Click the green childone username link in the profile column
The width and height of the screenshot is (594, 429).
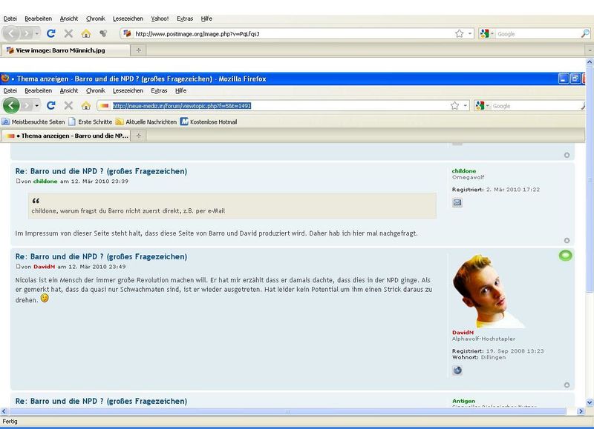[464, 171]
